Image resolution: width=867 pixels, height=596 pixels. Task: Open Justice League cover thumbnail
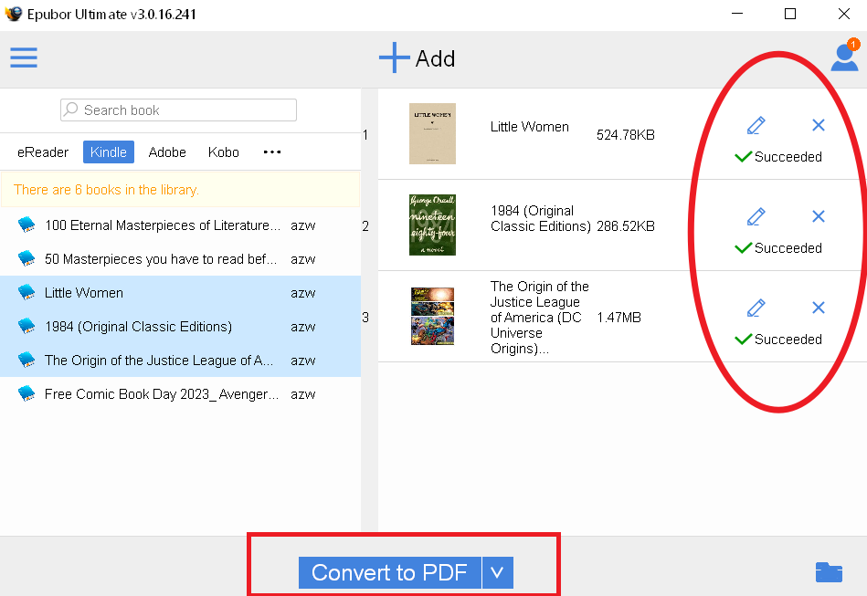point(432,316)
